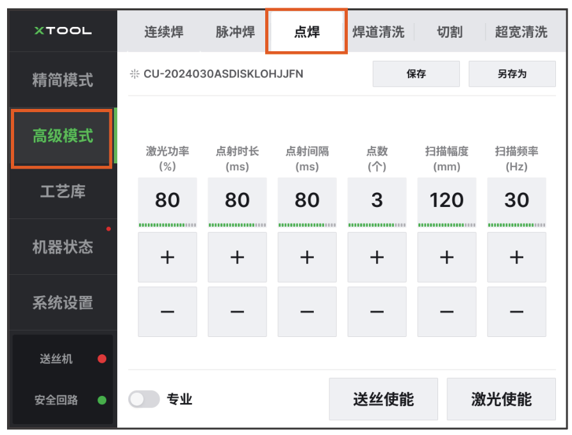Click the 扫描幅度 level bar under 120
572x435 pixels.
click(446, 225)
